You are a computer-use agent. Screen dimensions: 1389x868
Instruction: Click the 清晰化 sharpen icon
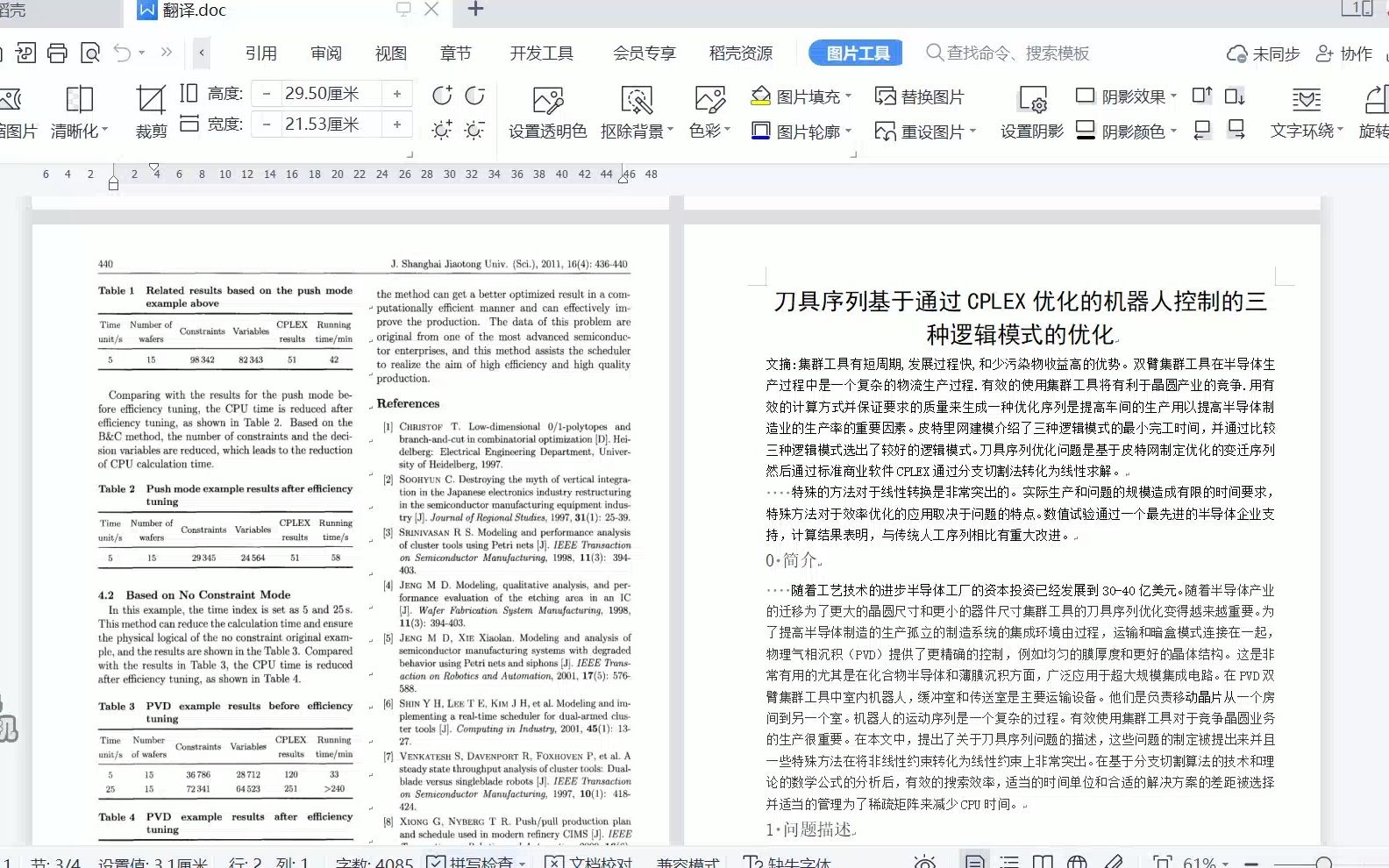coord(79,99)
